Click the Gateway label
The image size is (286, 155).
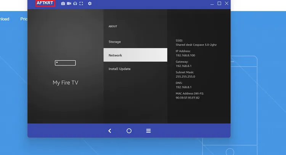click(182, 62)
